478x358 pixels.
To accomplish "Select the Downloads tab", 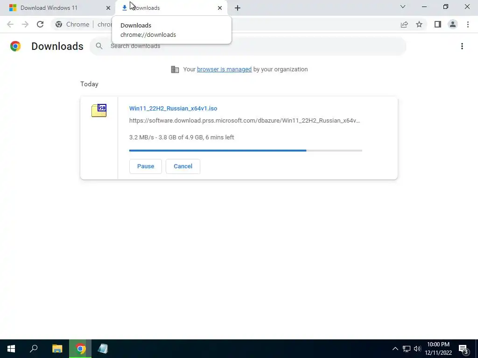I will [x=171, y=8].
